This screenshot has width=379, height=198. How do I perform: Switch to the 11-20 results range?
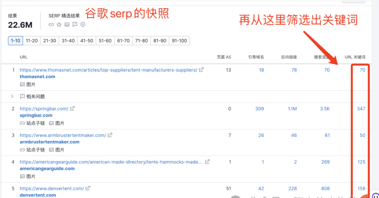[32, 41]
